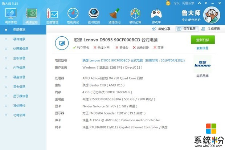Image resolution: width=225 pixels, height=150 pixels.
Task: Click the AMD Athlon X4 750 processor text
Action: (x=112, y=78)
